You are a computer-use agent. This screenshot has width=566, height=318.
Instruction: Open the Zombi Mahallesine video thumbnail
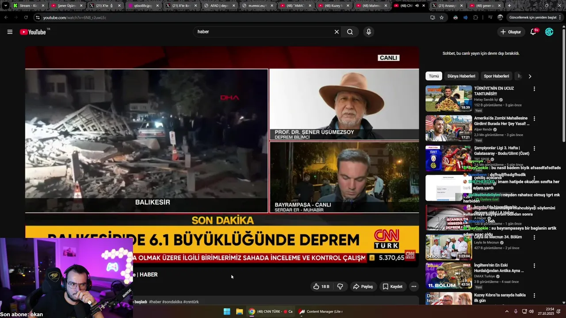pyautogui.click(x=448, y=128)
